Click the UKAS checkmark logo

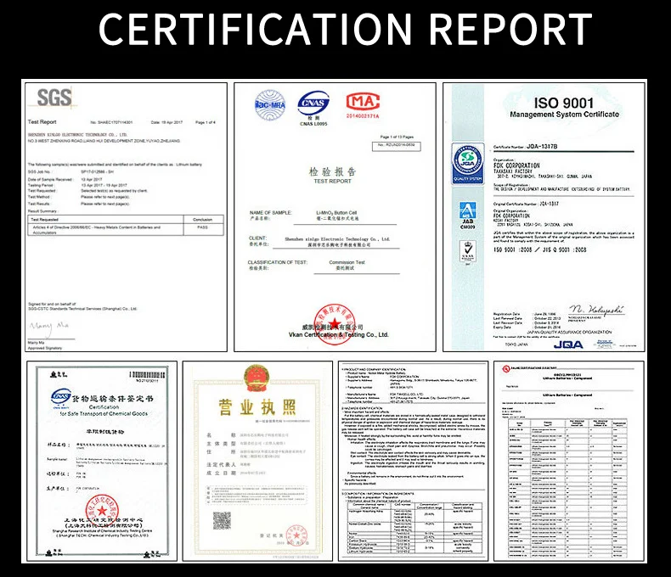coord(468,253)
